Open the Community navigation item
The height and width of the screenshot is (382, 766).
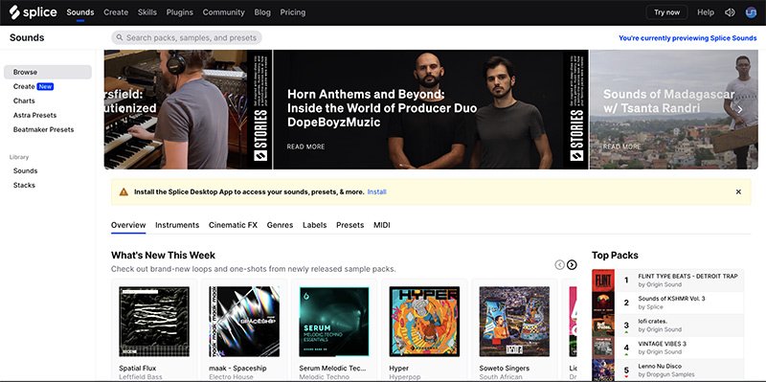click(224, 12)
